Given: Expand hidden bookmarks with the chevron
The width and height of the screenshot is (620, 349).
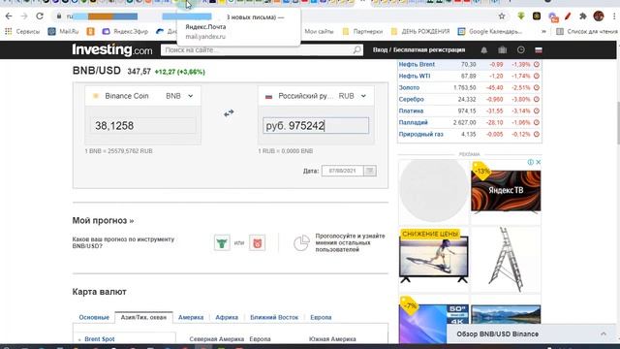Looking at the screenshot, I should point(543,31).
